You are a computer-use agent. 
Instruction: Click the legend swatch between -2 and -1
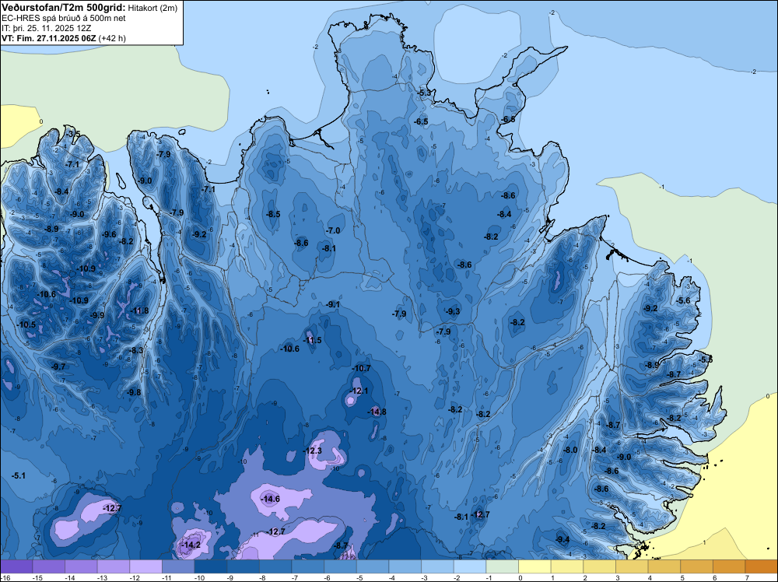[470, 566]
